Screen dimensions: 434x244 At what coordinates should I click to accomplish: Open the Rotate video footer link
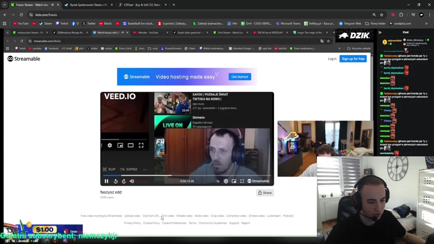click(x=184, y=216)
